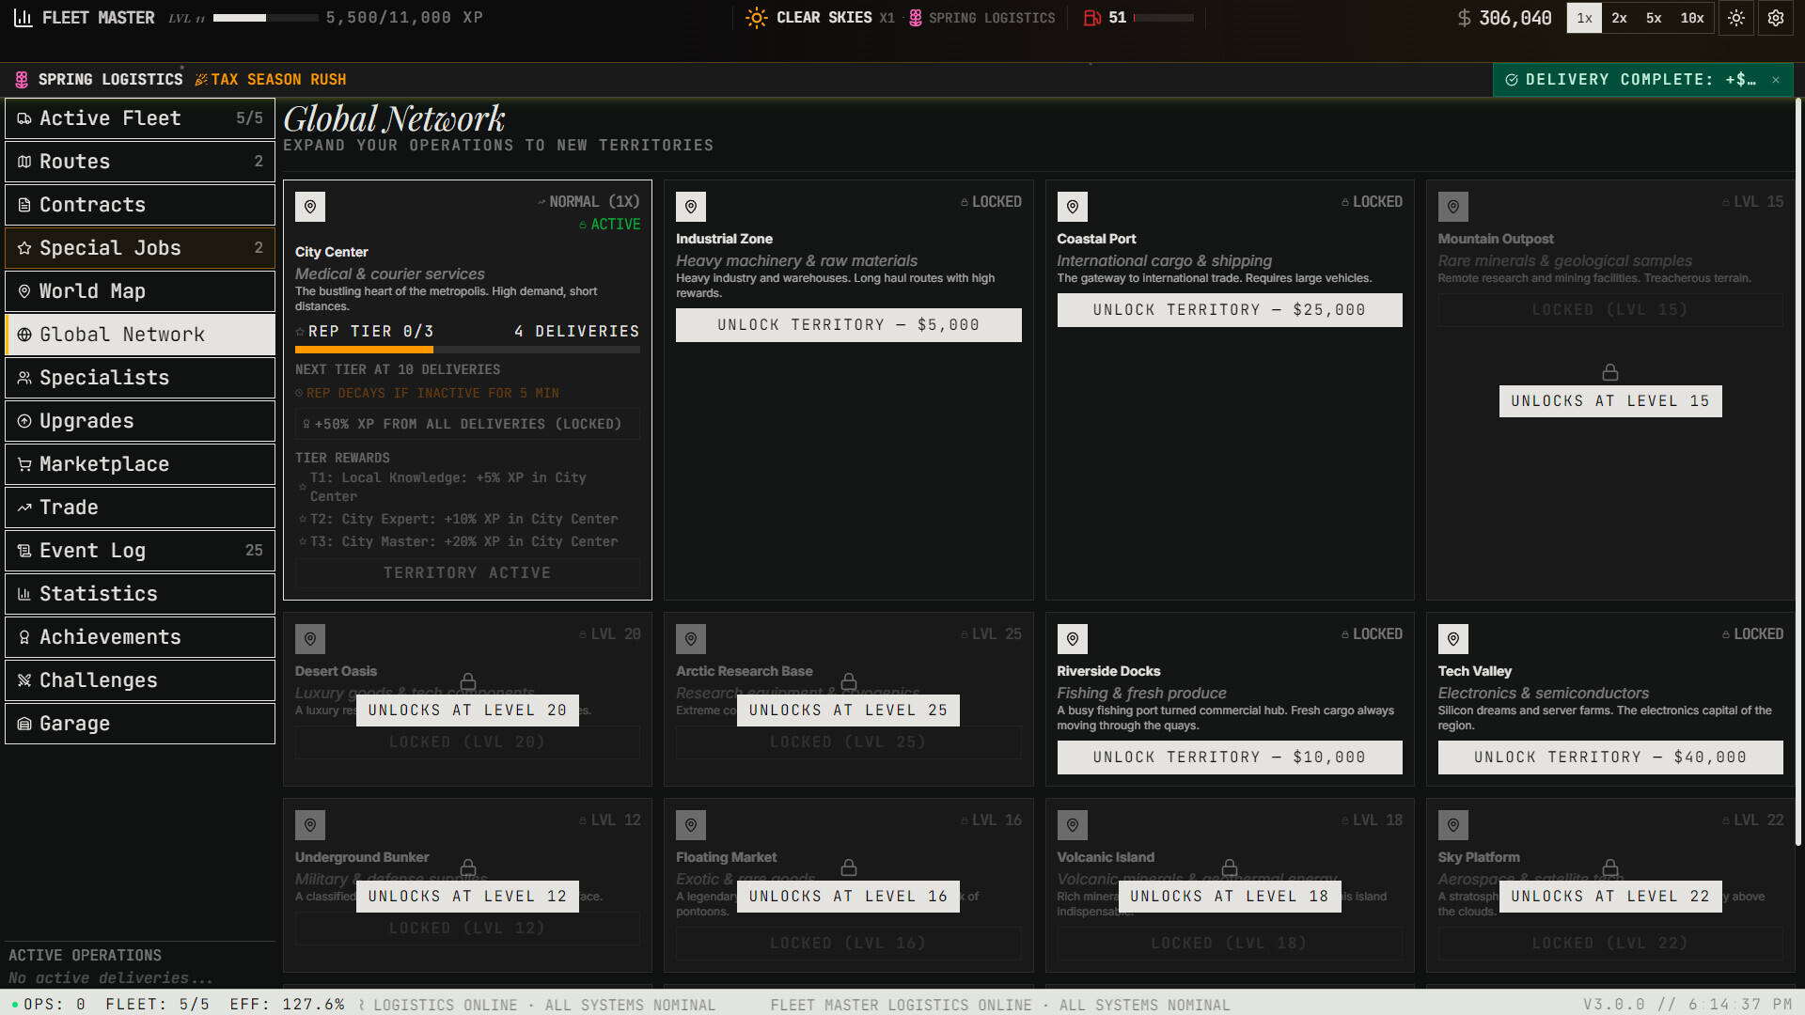Set game speed to 5x
This screenshot has height=1015, width=1805.
[1654, 18]
